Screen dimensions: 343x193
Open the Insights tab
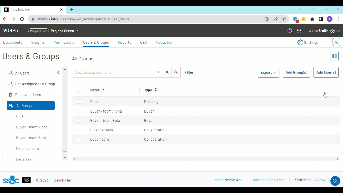(x=38, y=42)
